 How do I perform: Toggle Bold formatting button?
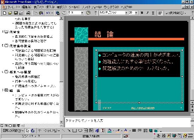point(142,13)
